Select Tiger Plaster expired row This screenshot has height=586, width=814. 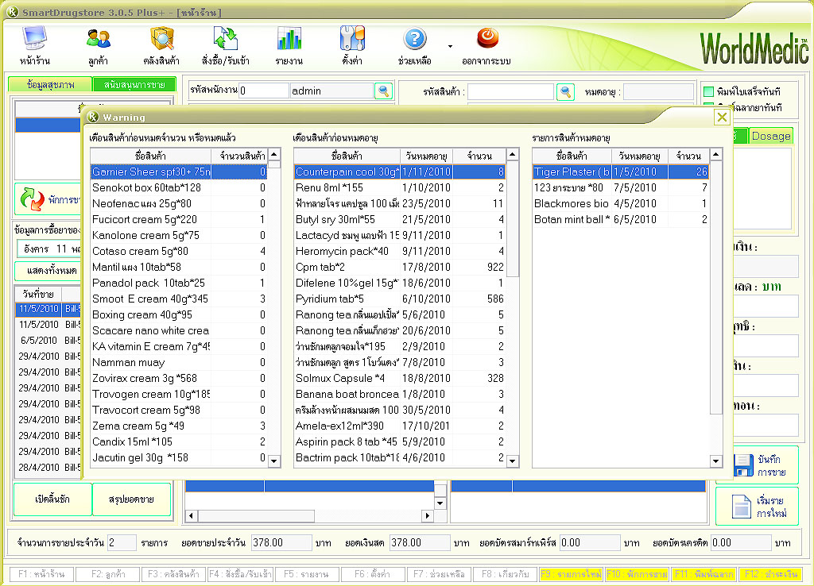click(620, 172)
